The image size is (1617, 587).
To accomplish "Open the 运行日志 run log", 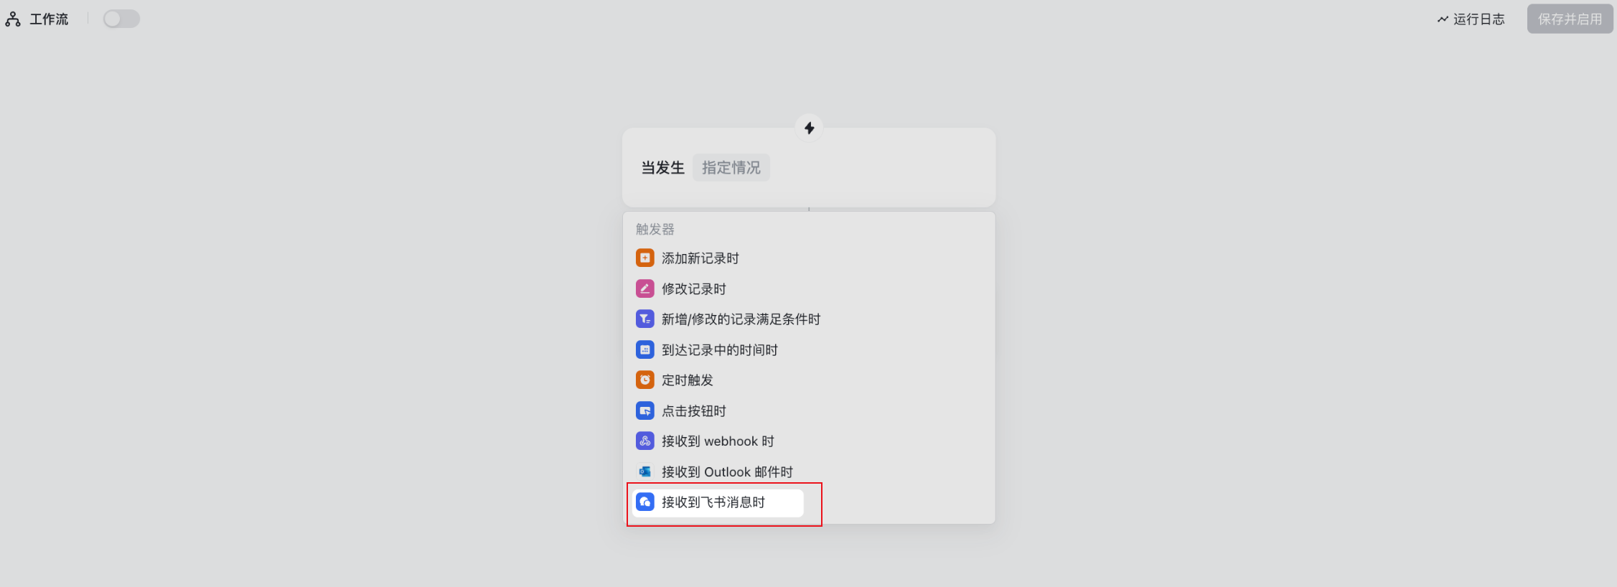I will [x=1471, y=19].
